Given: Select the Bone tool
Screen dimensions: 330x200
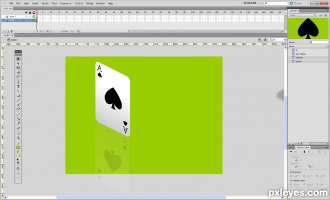Looking at the screenshot, I should pos(18,114).
